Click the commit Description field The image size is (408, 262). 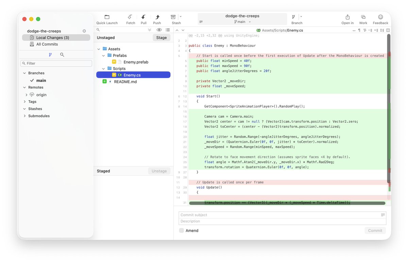[282, 221]
